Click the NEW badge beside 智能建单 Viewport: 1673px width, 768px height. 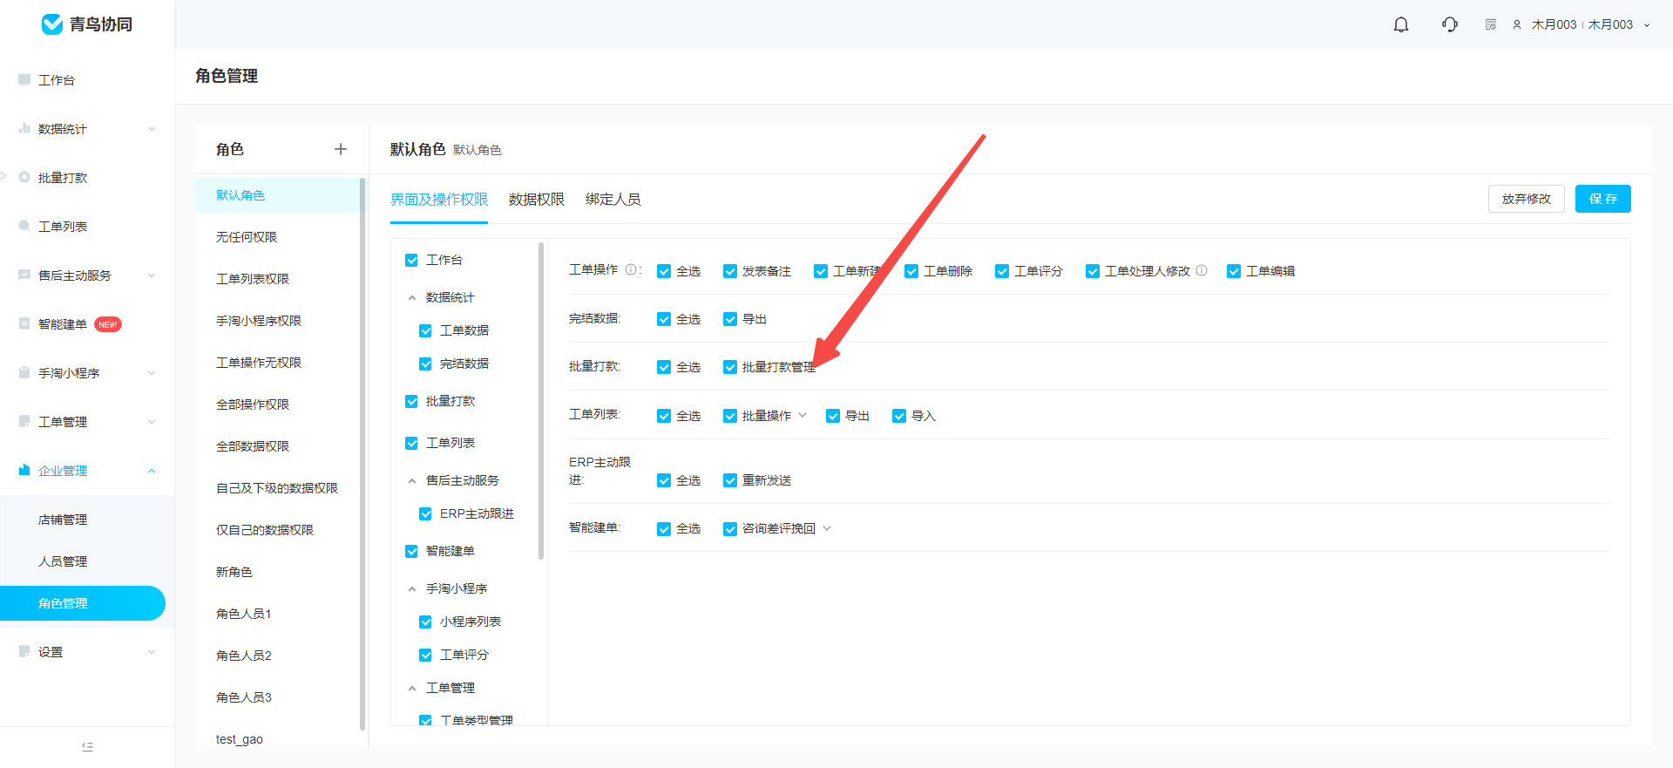pyautogui.click(x=108, y=324)
